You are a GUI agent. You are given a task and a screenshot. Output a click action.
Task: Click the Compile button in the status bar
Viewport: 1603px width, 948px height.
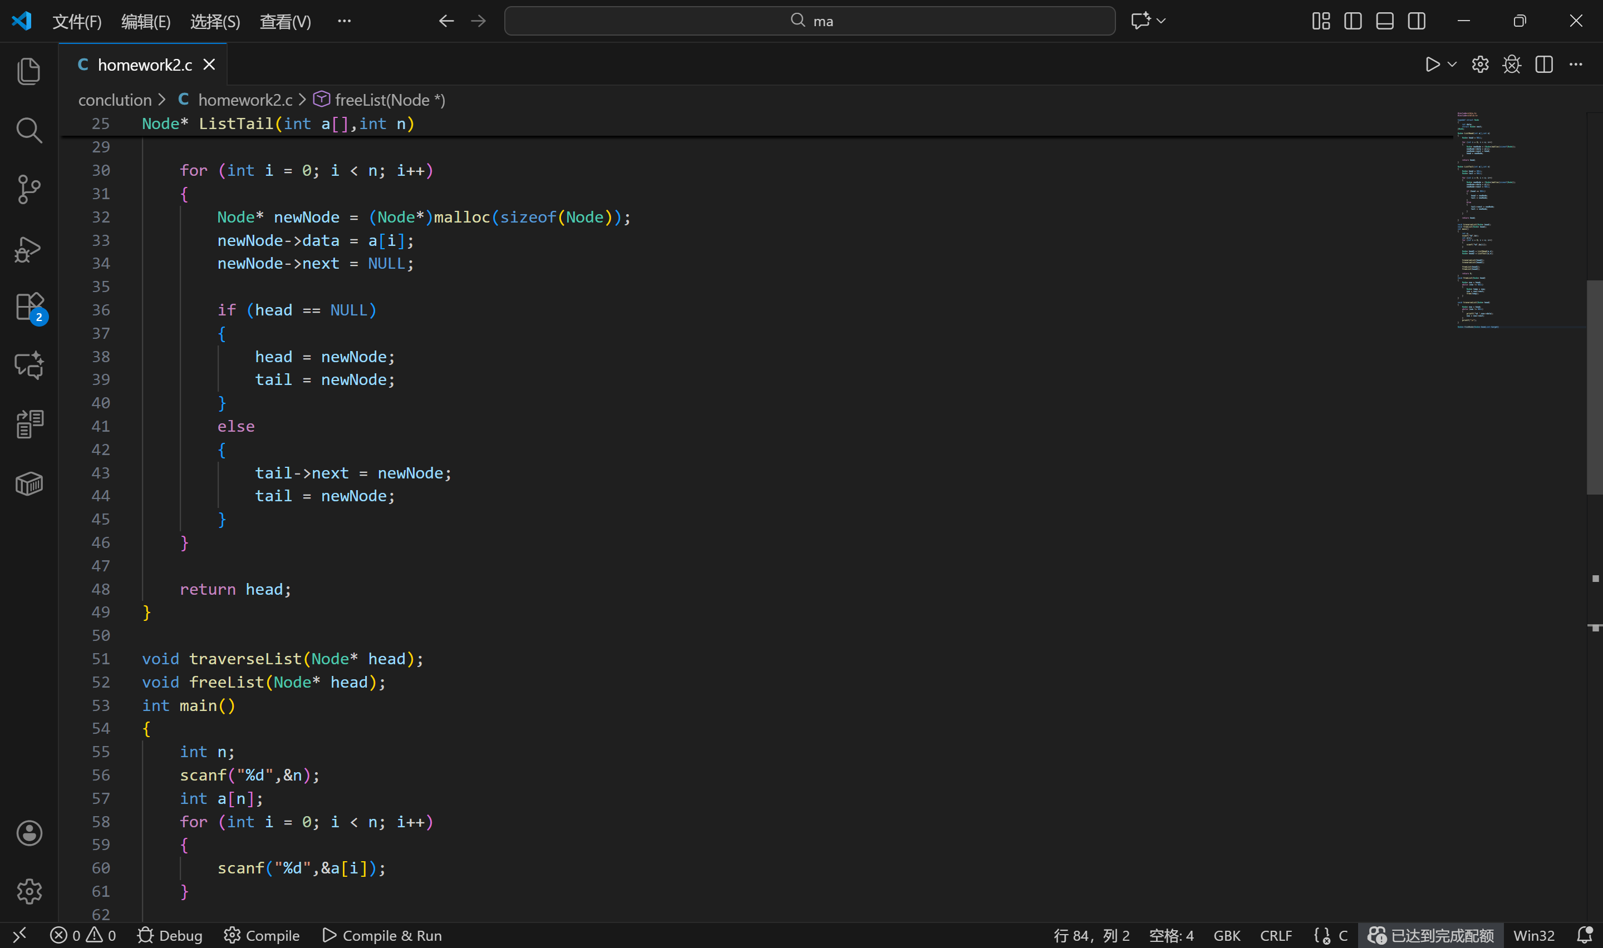tap(262, 935)
